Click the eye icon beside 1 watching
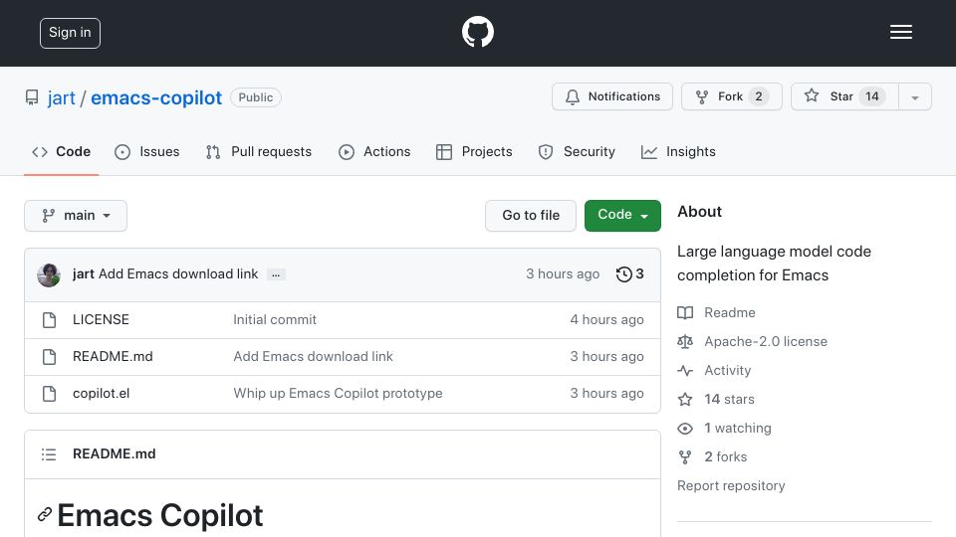This screenshot has width=956, height=537. [x=685, y=428]
